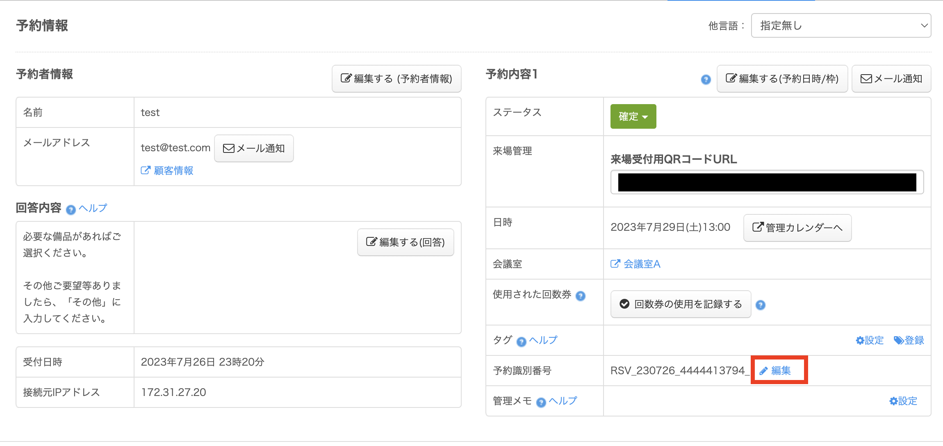The image size is (943, 446).
Task: Click 編集する(予約日時/枠) button
Action: tap(782, 79)
